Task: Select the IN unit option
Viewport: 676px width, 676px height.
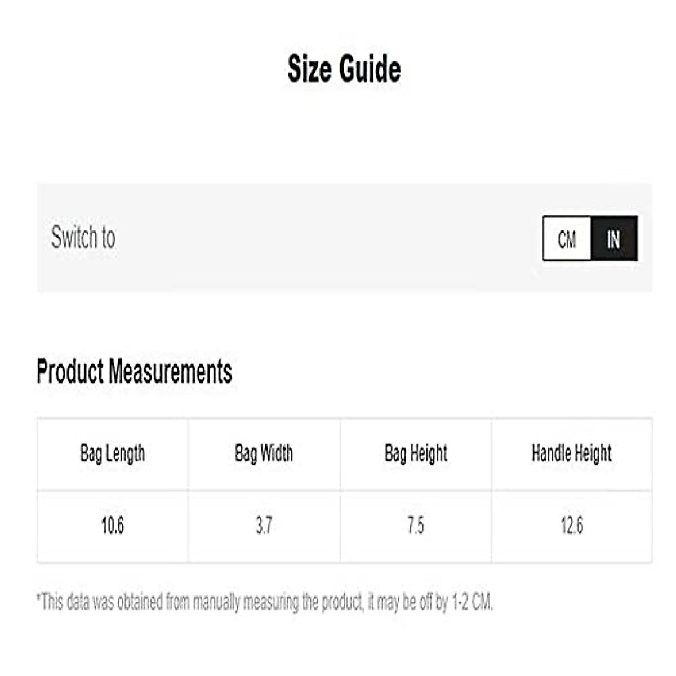Action: click(x=613, y=239)
